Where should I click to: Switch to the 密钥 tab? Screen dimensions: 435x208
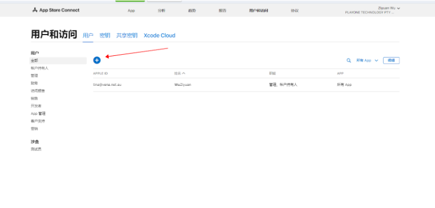(x=105, y=35)
